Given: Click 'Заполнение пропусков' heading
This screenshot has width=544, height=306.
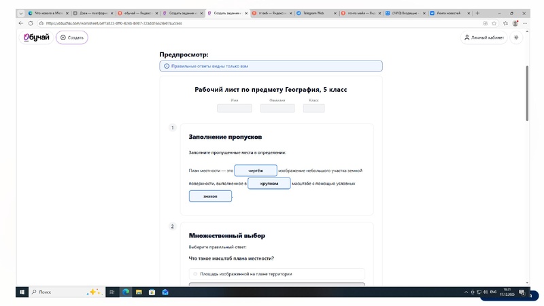Looking at the screenshot, I should point(225,137).
